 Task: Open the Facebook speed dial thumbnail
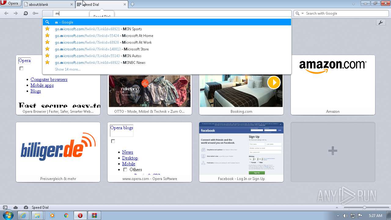[x=241, y=152]
